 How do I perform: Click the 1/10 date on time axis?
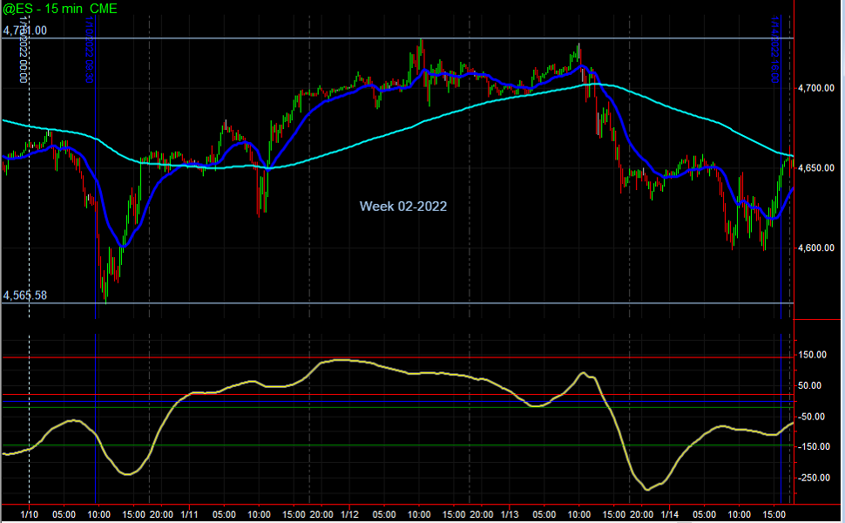pos(30,514)
